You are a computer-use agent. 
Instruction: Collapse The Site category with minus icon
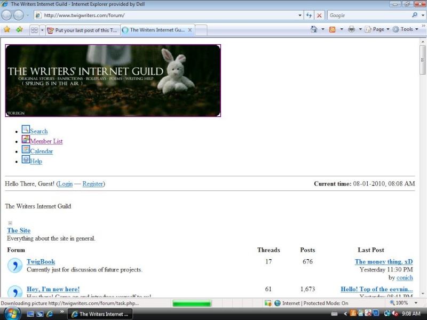(x=10, y=223)
